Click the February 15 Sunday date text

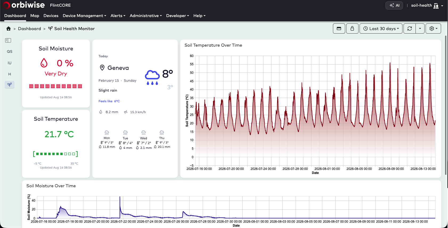tap(117, 81)
